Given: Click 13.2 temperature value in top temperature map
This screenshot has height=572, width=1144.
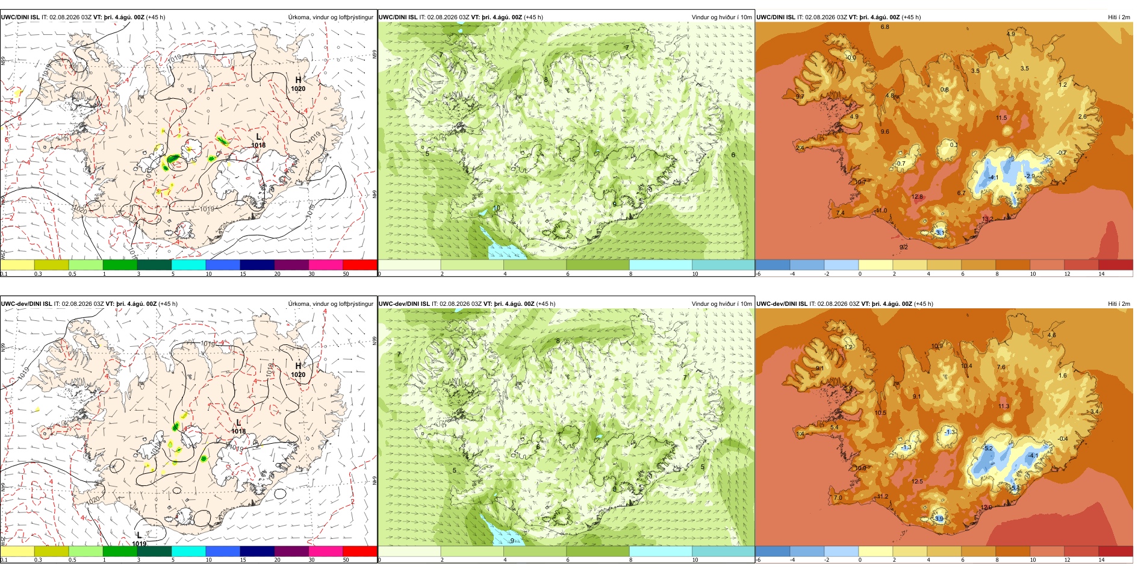Looking at the screenshot, I should (x=987, y=219).
